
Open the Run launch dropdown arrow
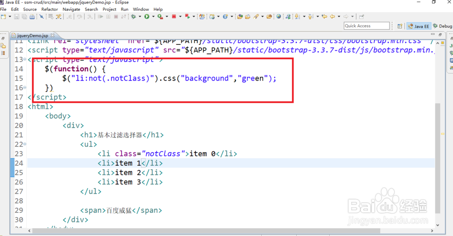coord(153,17)
